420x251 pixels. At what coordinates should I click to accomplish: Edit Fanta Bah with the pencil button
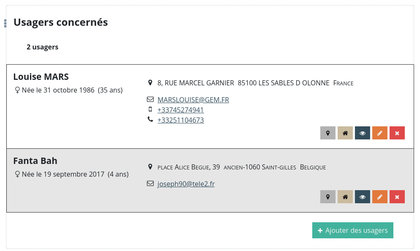380,196
